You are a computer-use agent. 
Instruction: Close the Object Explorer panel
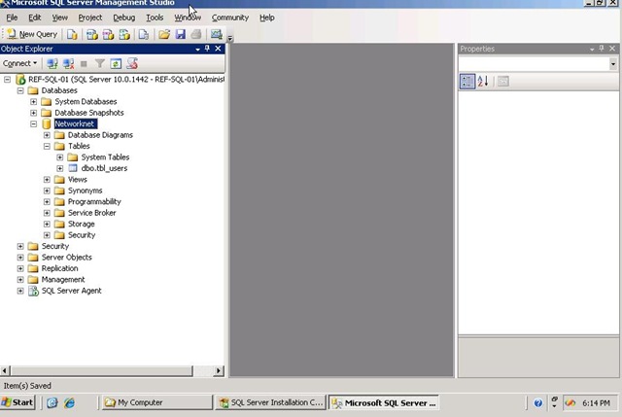click(x=218, y=49)
